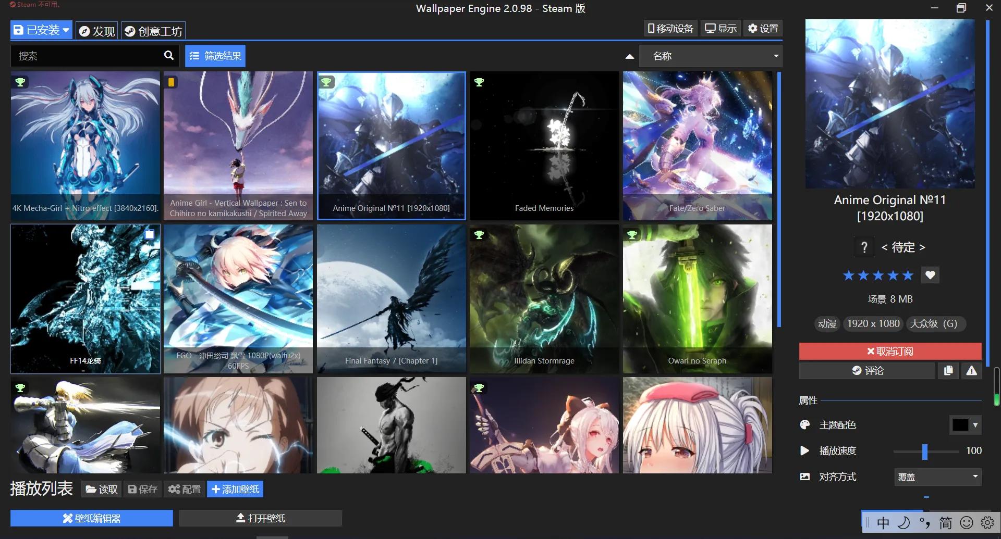Select the brown-haired winking girl wallpaper
This screenshot has width=1001, height=539.
(x=238, y=425)
